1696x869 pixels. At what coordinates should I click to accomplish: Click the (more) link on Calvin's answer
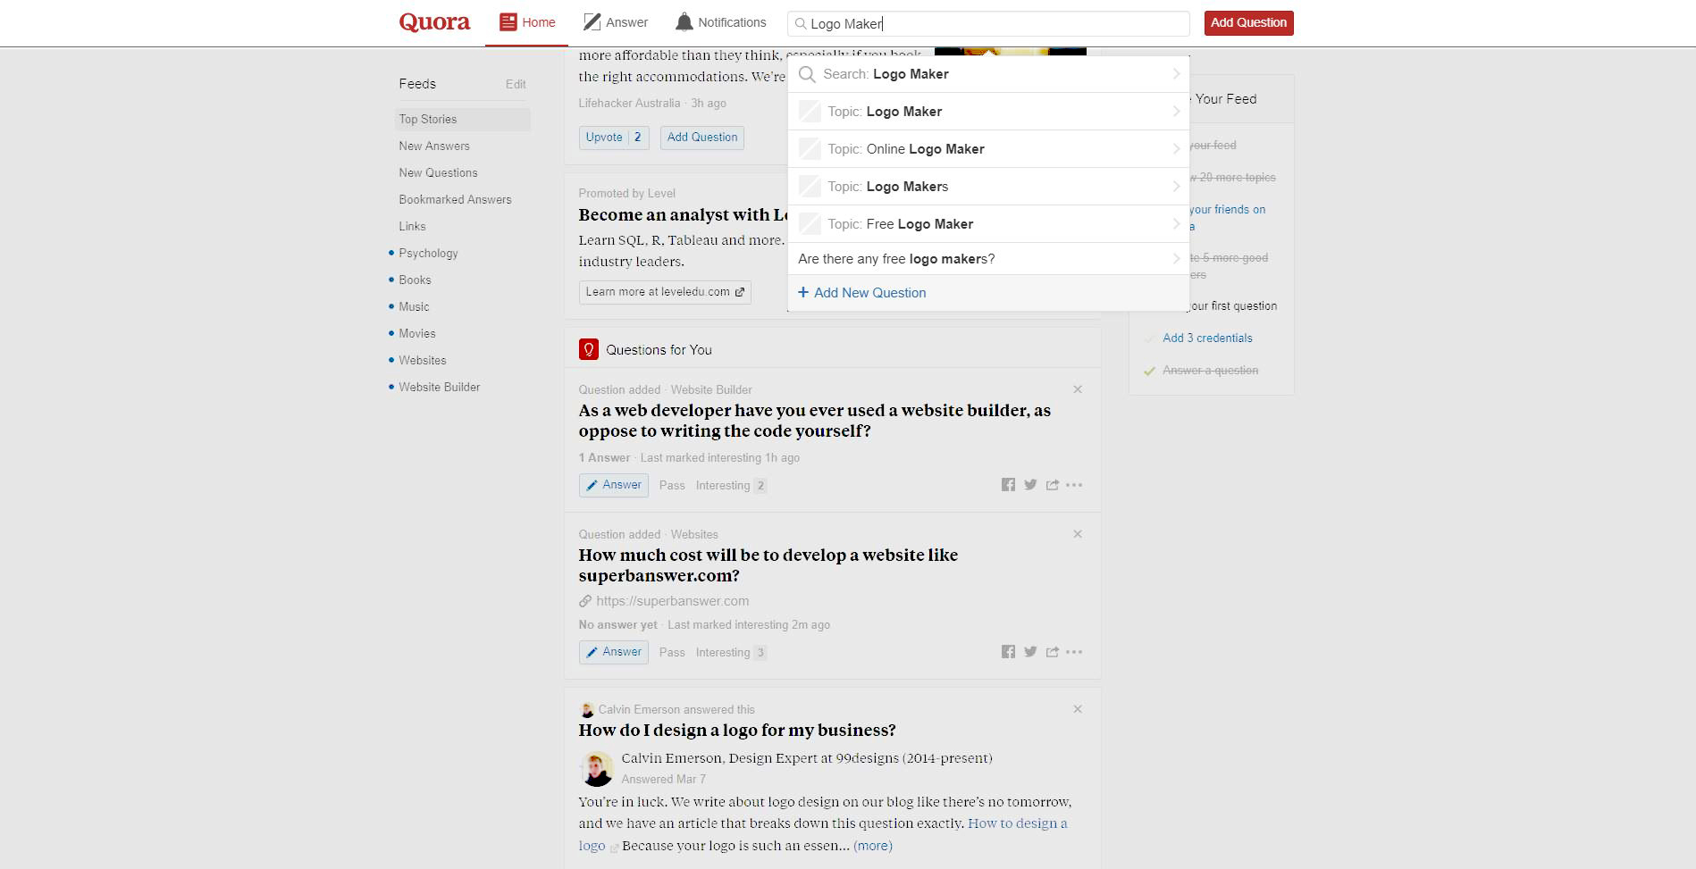pos(873,846)
